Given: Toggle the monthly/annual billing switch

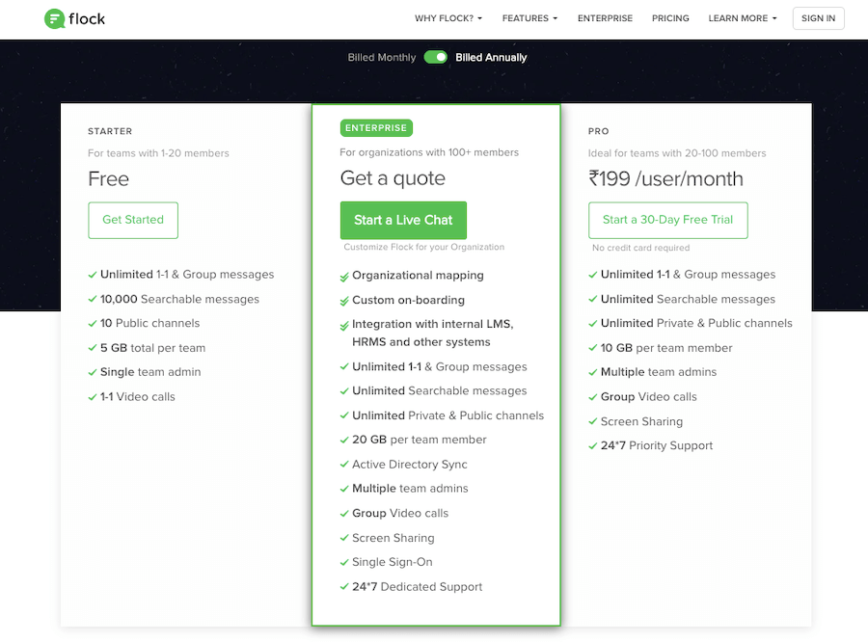Looking at the screenshot, I should tap(436, 57).
